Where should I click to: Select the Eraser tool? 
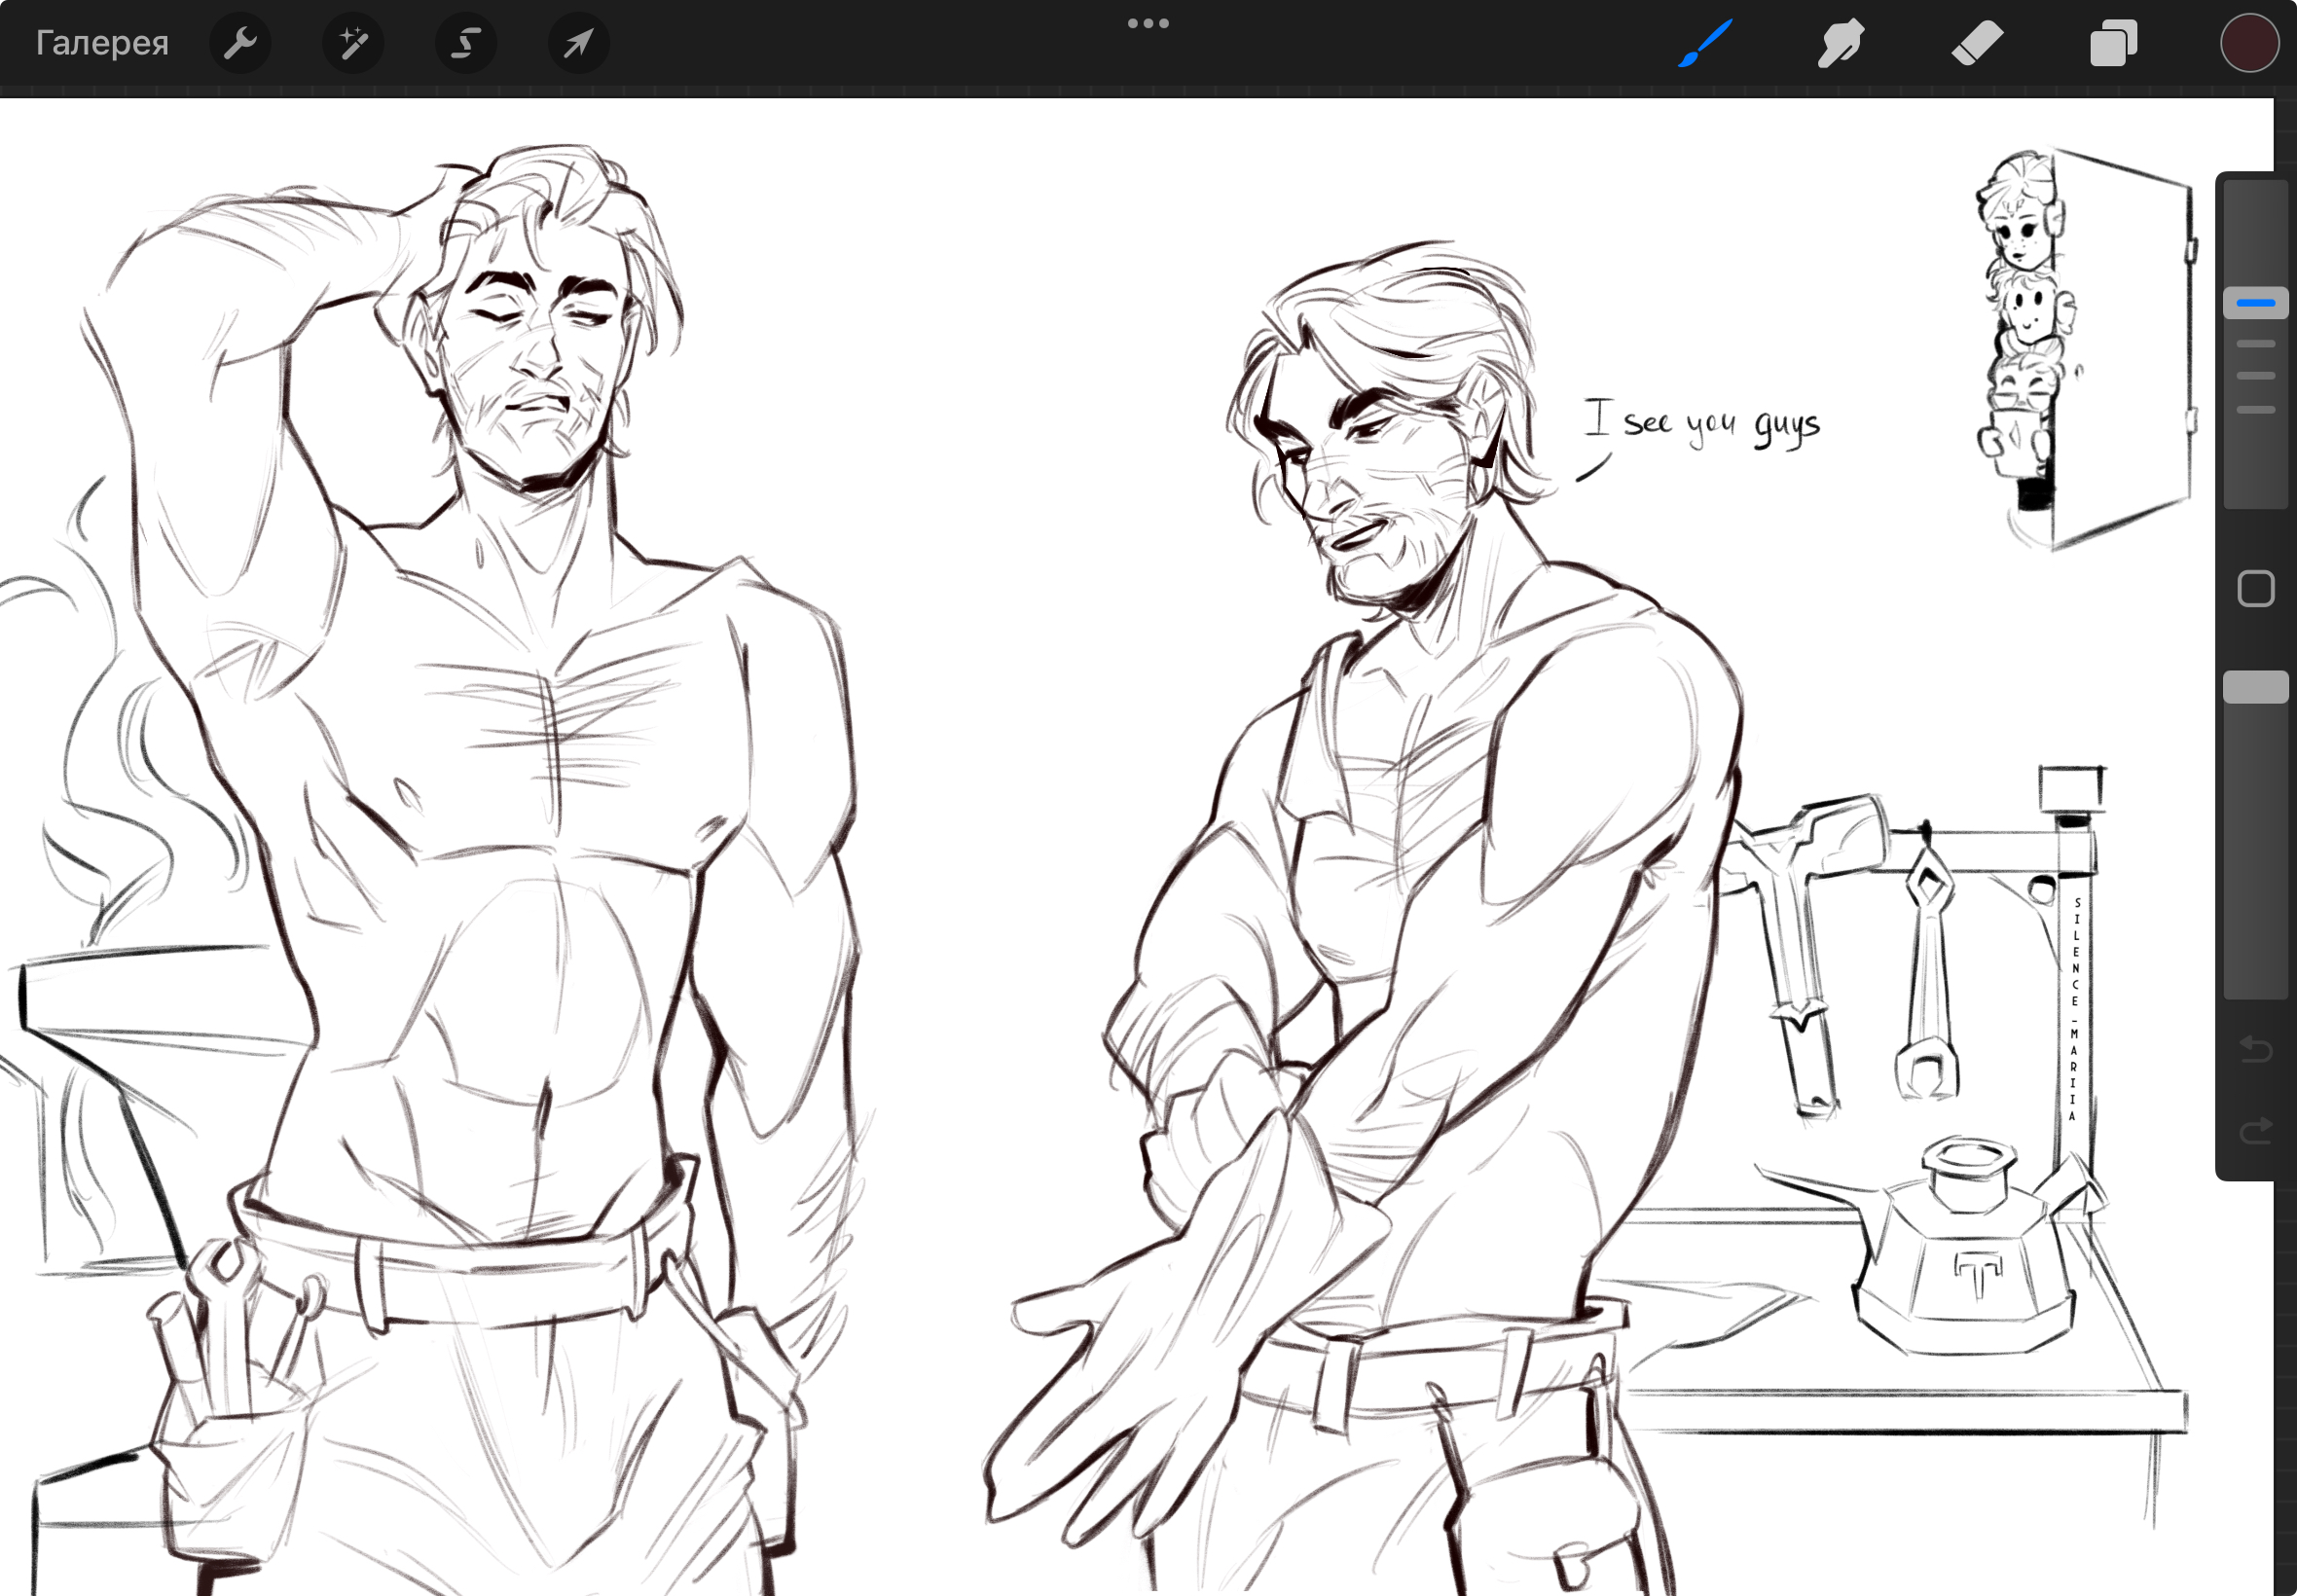[1977, 43]
